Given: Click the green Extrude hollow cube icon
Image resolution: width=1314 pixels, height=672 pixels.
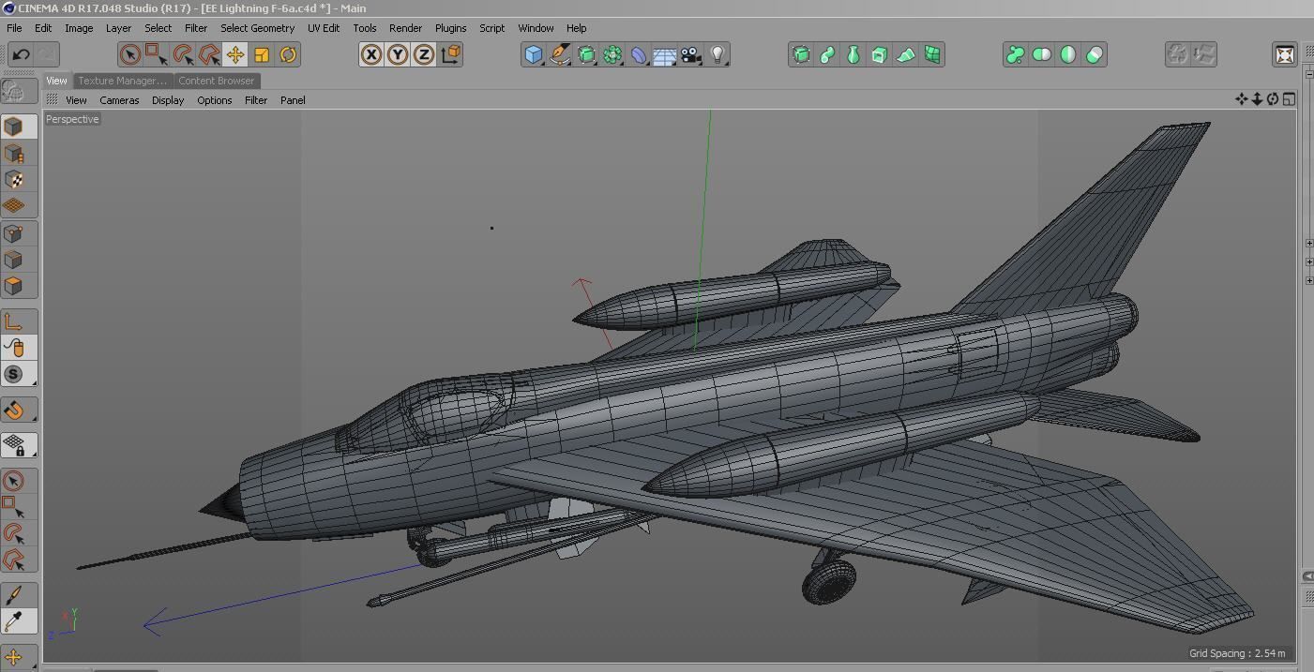Looking at the screenshot, I should tap(880, 54).
